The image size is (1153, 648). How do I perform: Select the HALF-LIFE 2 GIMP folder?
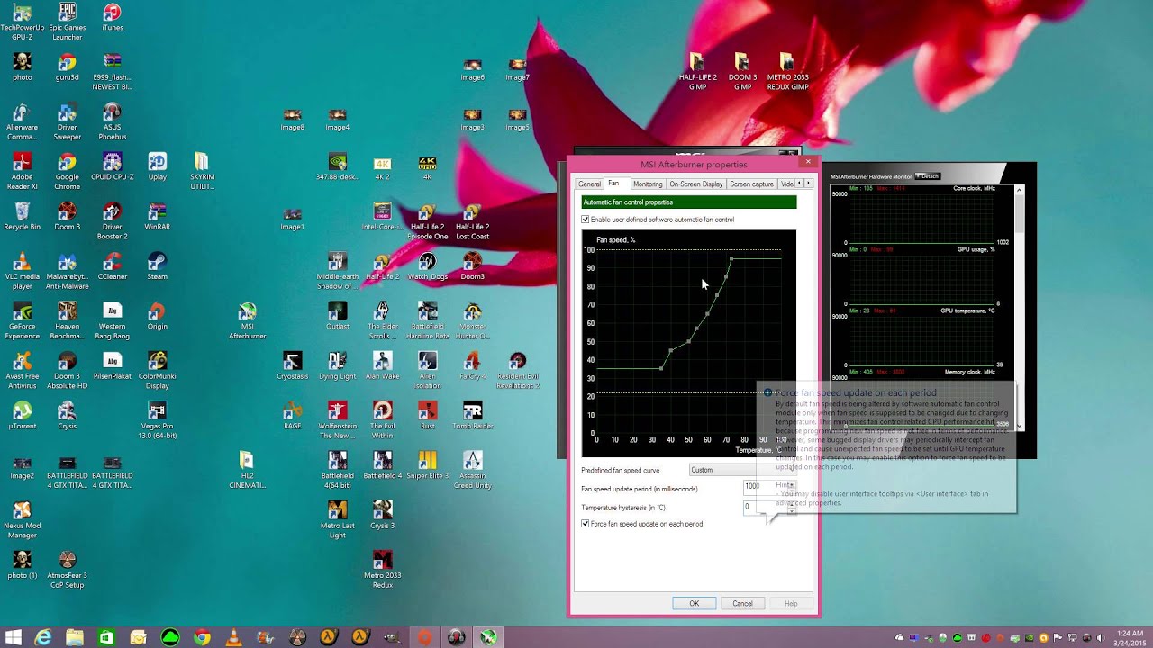tap(697, 71)
